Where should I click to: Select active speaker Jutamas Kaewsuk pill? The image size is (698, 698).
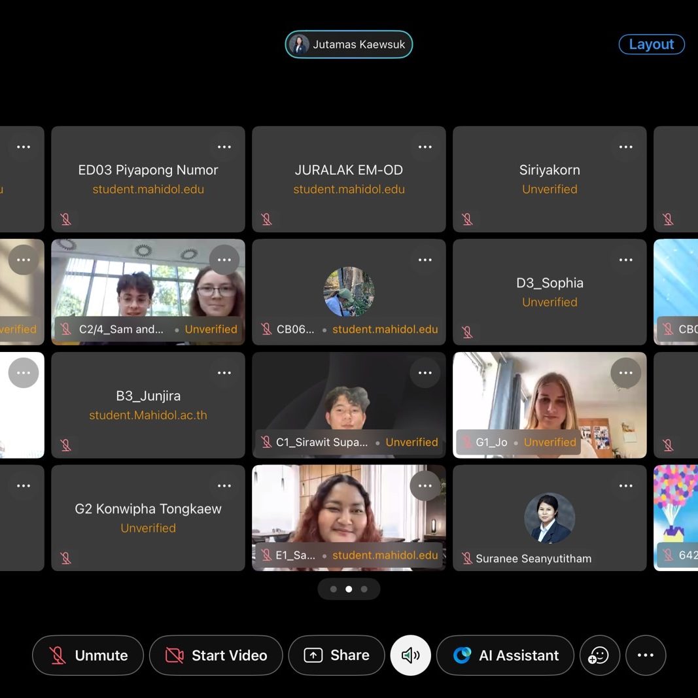pyautogui.click(x=349, y=44)
